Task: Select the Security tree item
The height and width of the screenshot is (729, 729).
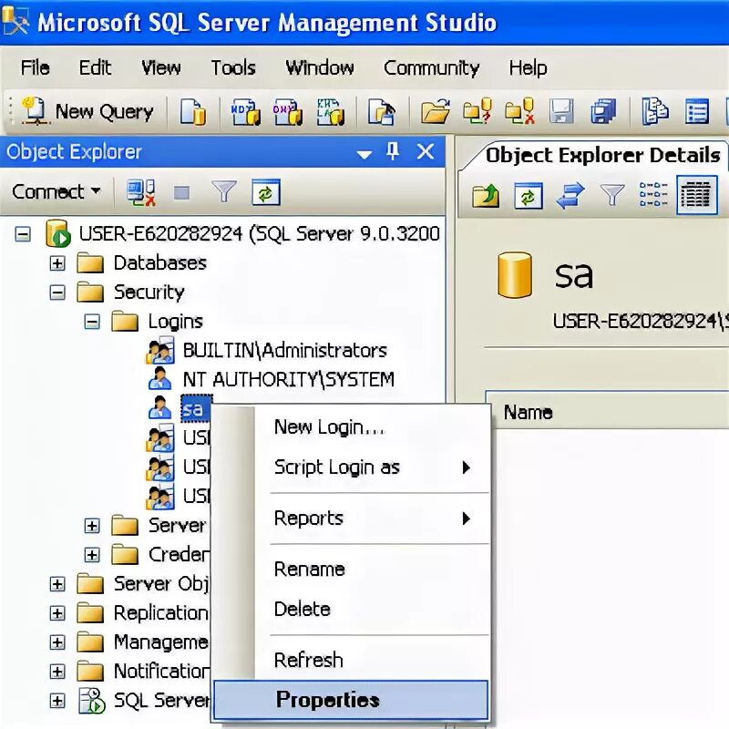Action: 149,293
